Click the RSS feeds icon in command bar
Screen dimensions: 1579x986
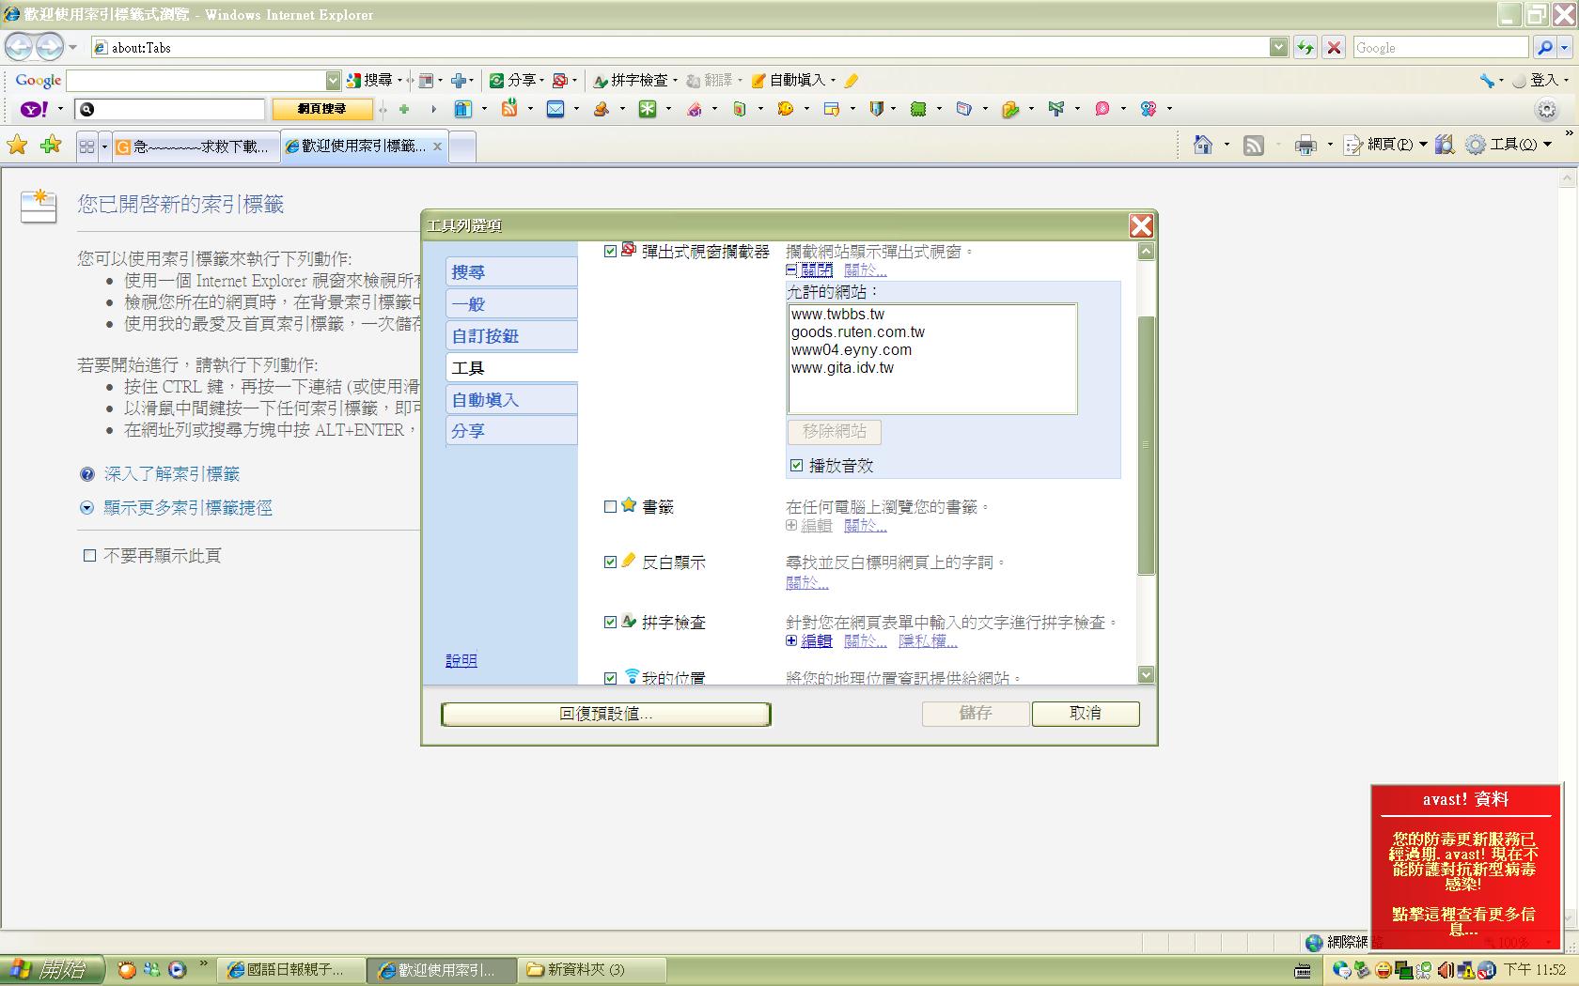click(1254, 145)
